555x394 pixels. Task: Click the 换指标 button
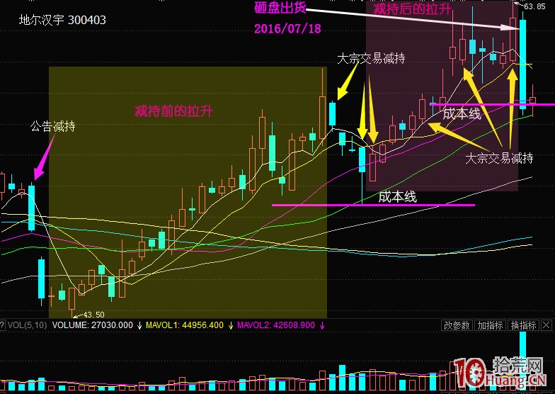tap(523, 325)
